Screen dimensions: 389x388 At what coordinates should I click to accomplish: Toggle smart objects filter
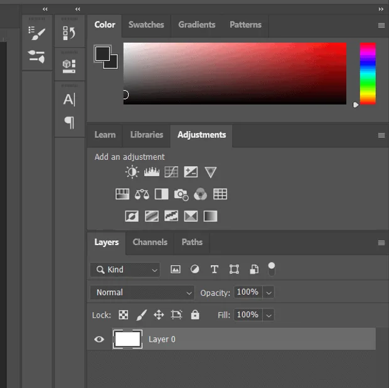(x=254, y=270)
